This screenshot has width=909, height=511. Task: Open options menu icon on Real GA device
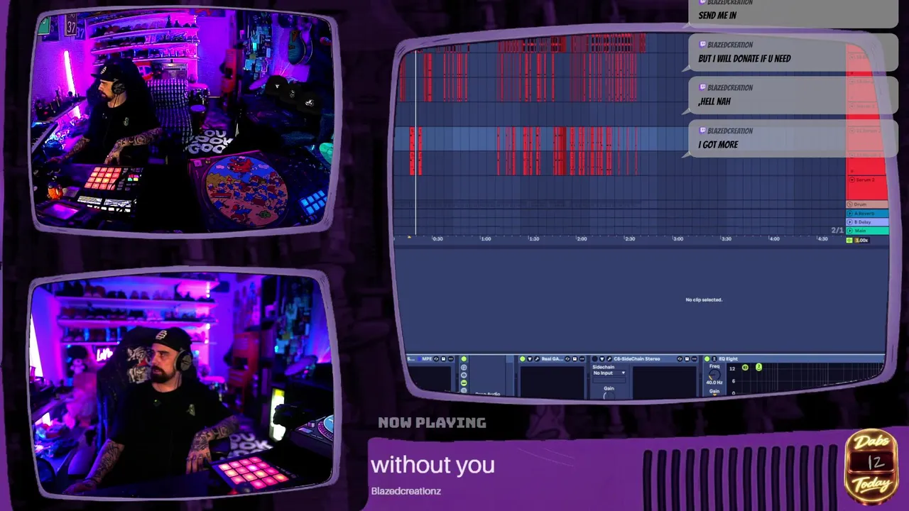(x=582, y=359)
